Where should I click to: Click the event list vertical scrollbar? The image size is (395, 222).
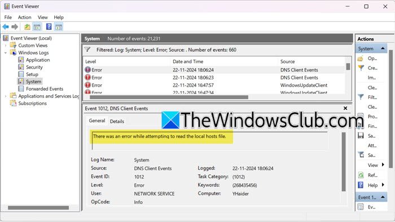click(x=348, y=66)
